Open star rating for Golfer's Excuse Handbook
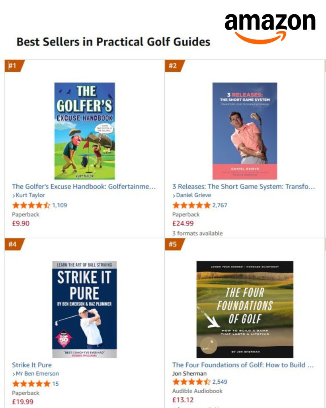Screen dimensions: 326x408 pos(31,206)
